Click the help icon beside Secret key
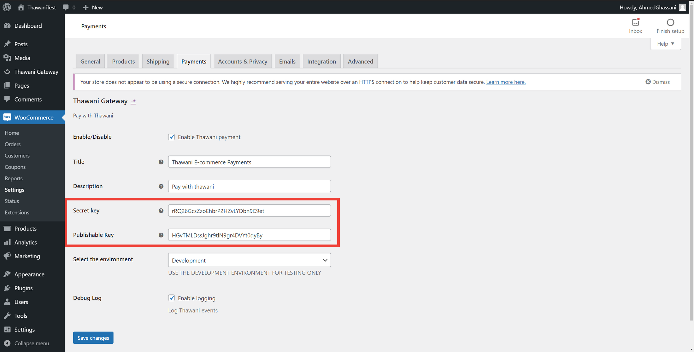694x352 pixels. tap(161, 211)
